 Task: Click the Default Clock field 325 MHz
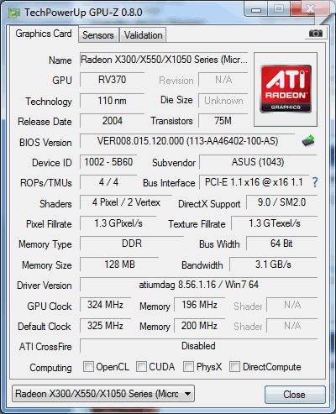[x=105, y=326]
